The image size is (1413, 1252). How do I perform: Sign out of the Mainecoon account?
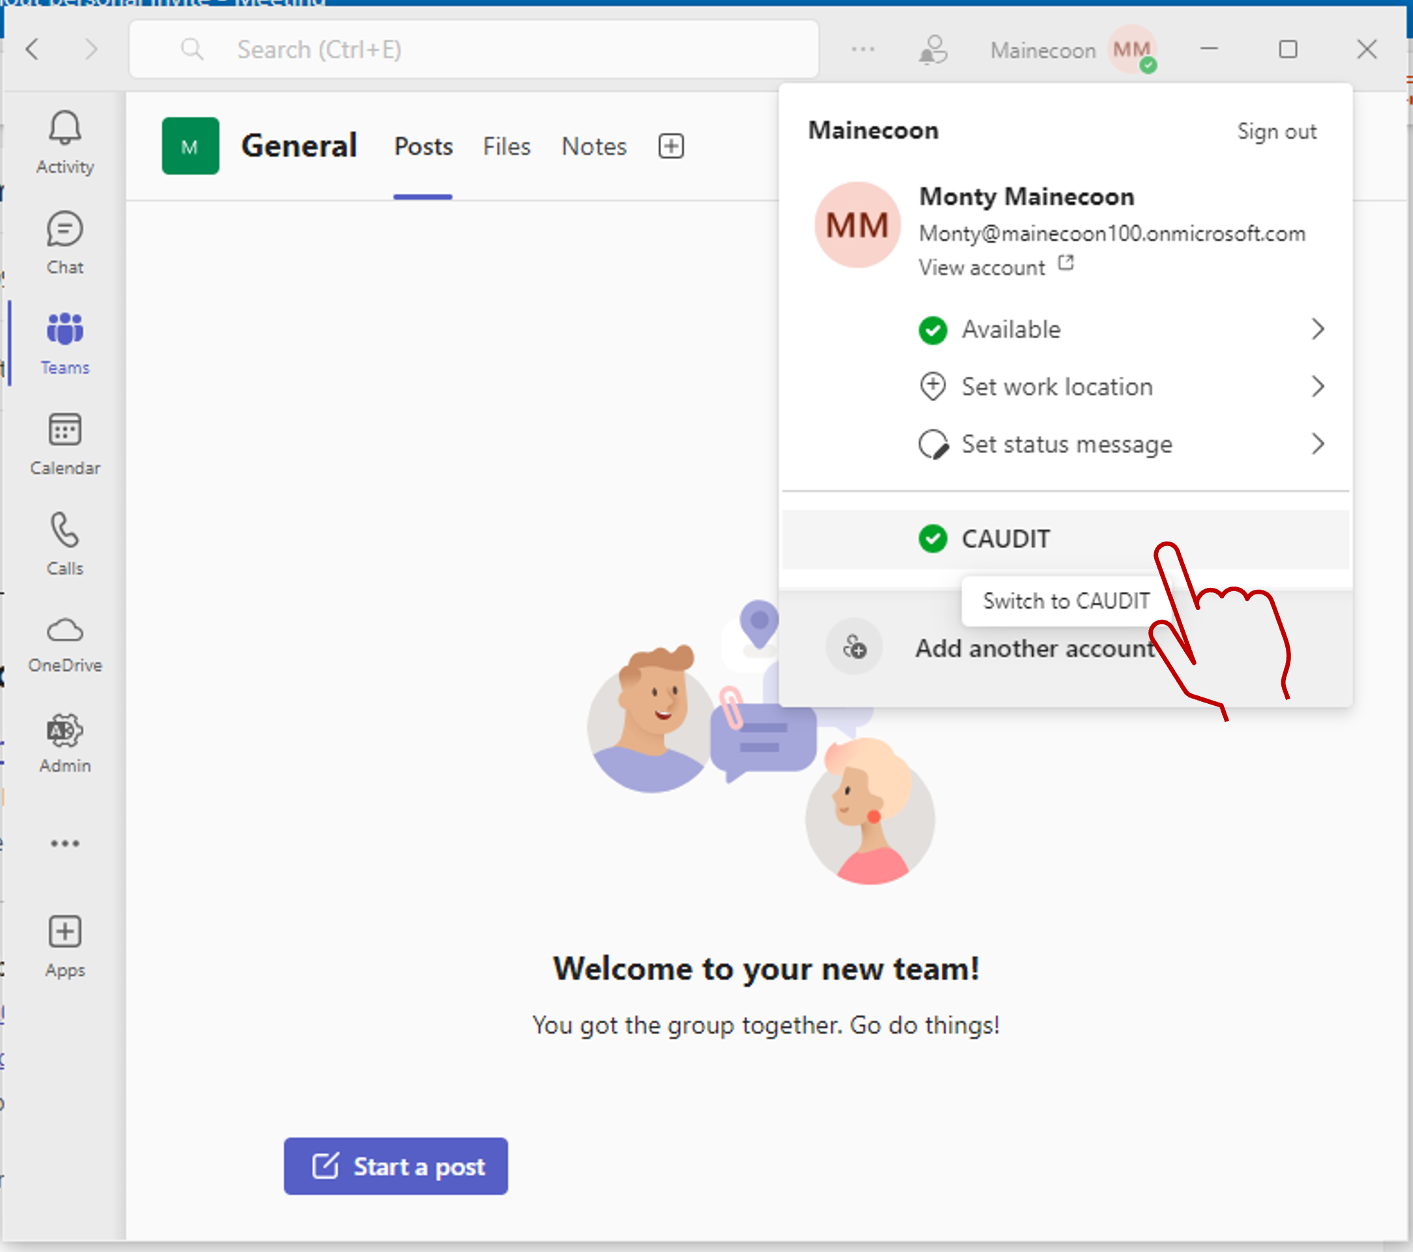coord(1276,131)
